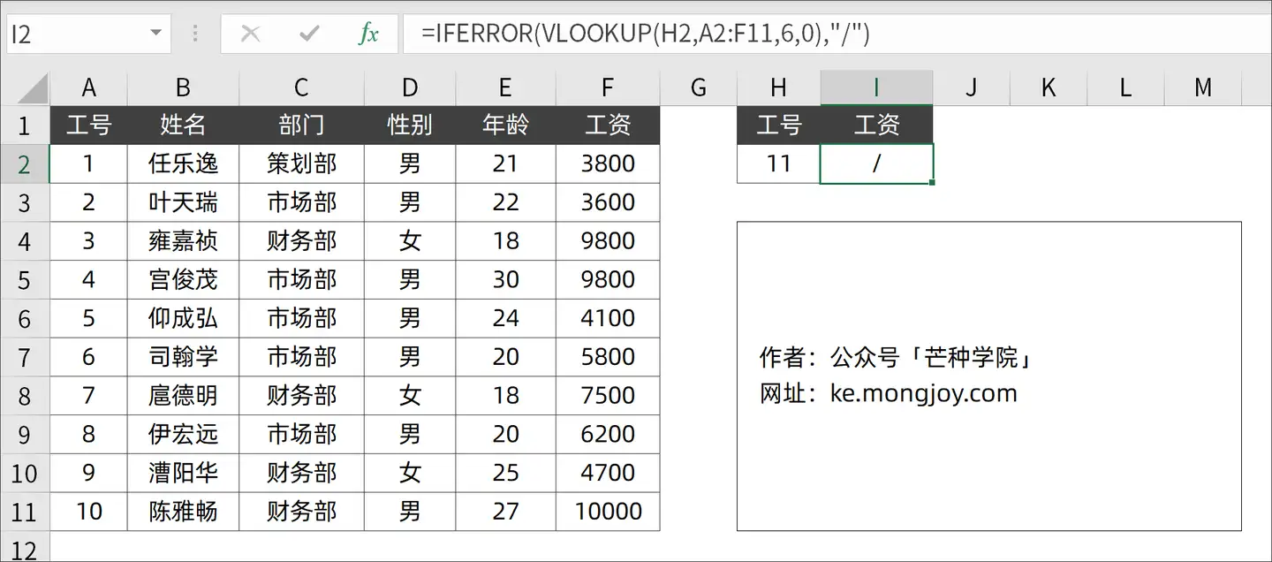Select column I header
This screenshot has height=562, width=1272.
tap(876, 87)
